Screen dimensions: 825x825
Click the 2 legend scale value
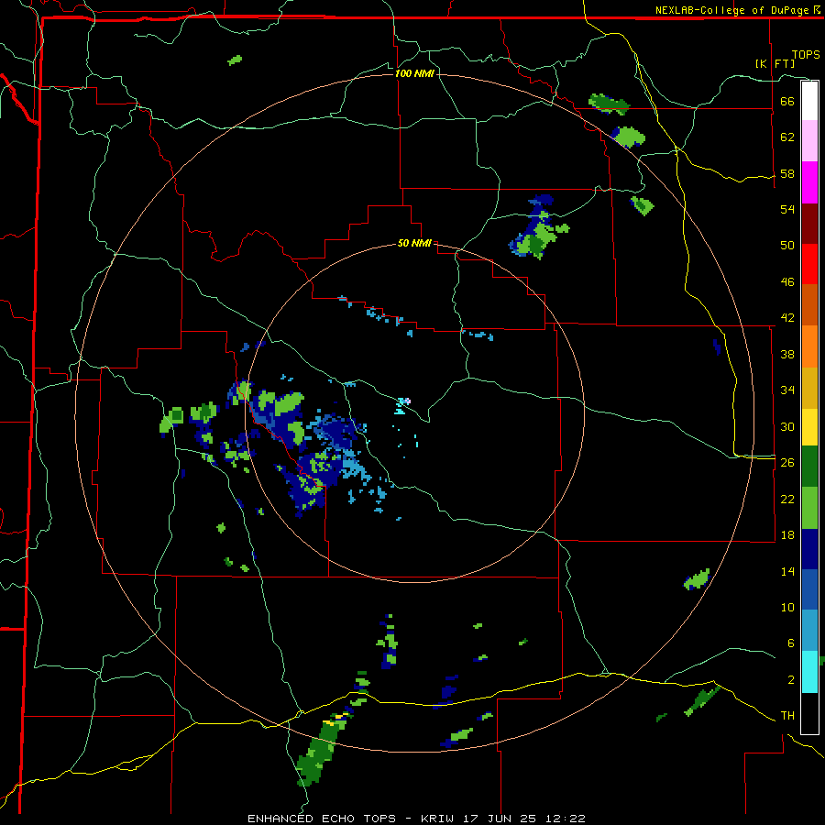(x=790, y=680)
